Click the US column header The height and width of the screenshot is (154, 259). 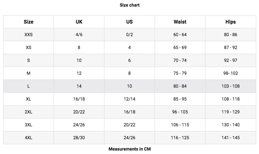click(129, 22)
